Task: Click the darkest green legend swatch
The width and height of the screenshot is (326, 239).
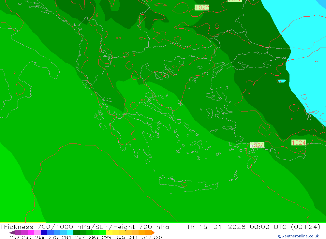Action: (x=77, y=232)
